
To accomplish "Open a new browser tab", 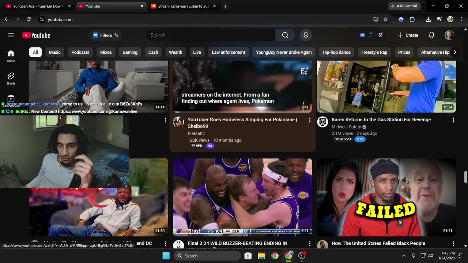I will pyautogui.click(x=226, y=6).
